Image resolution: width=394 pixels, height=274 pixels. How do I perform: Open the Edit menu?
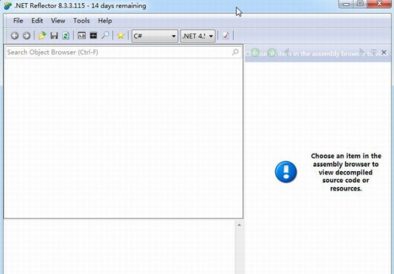point(37,21)
